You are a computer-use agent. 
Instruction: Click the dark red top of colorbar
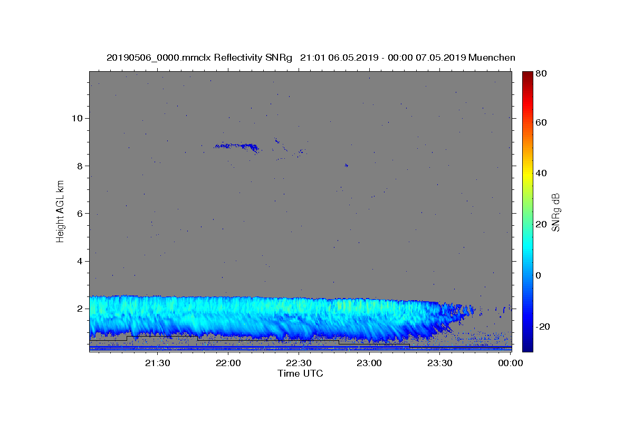(x=527, y=75)
